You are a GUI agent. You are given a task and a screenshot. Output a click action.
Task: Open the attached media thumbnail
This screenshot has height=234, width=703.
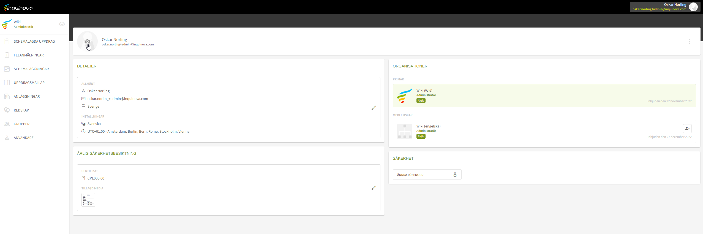(88, 200)
